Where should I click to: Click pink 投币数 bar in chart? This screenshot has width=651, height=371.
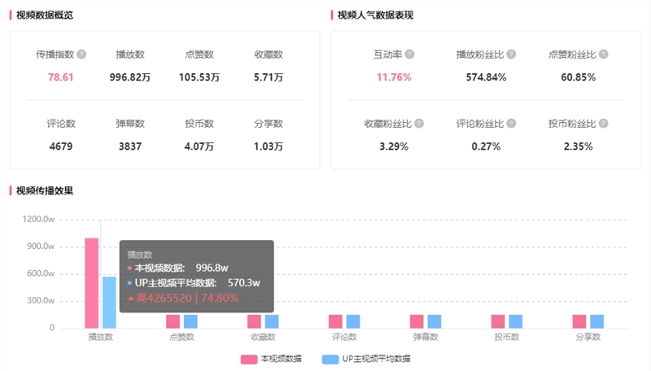pyautogui.click(x=498, y=321)
